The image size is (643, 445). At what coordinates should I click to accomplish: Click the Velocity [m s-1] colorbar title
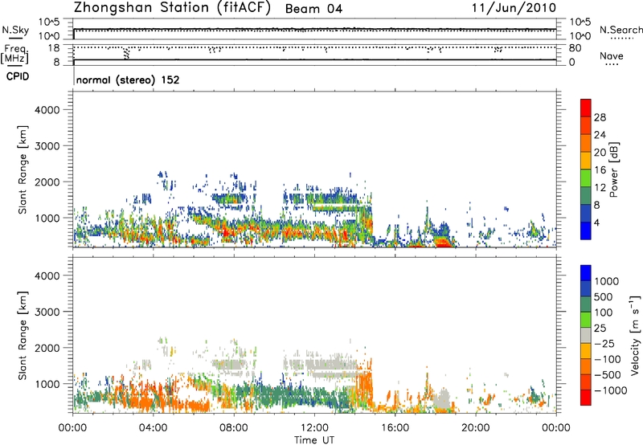tap(635, 335)
